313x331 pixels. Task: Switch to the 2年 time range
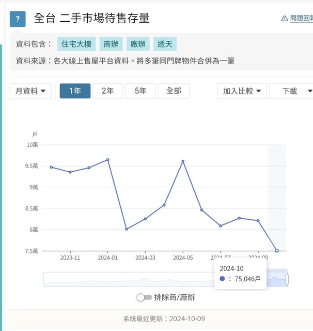(107, 91)
